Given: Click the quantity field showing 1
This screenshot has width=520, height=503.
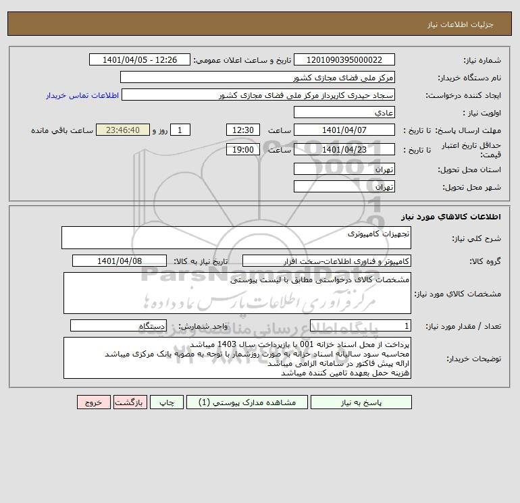Looking at the screenshot, I should coord(361,326).
